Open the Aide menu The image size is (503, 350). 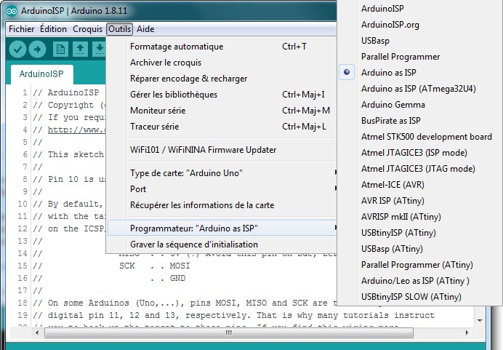tap(145, 29)
